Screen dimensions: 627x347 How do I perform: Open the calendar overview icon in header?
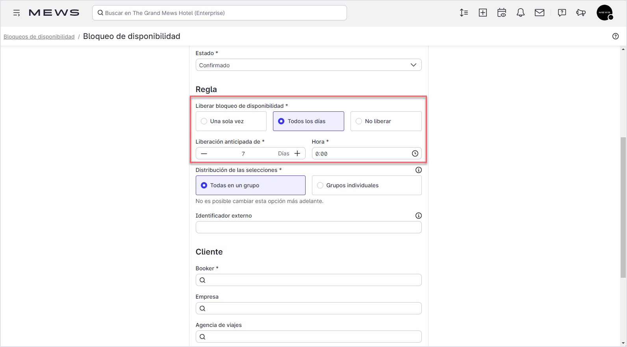click(501, 13)
